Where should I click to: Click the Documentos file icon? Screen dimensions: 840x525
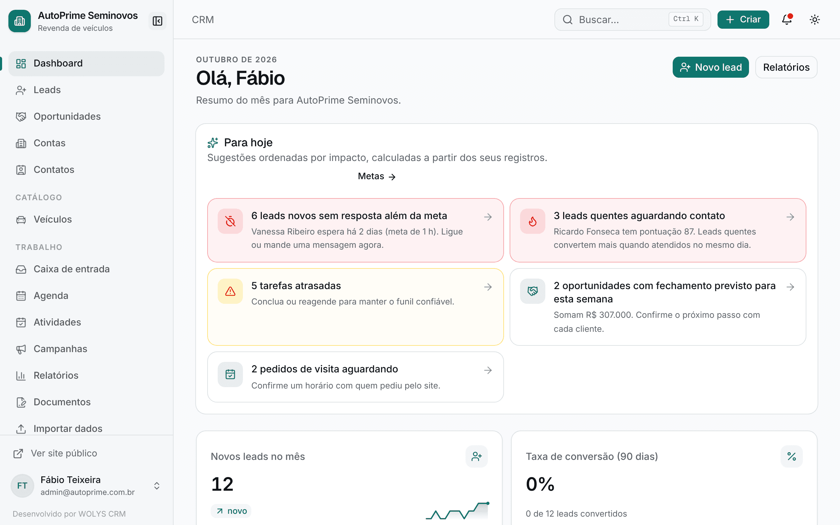pyautogui.click(x=21, y=402)
